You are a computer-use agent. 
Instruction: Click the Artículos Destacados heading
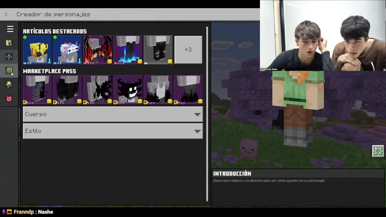55,31
